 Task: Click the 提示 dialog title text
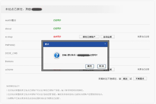pyautogui.click(x=47, y=44)
